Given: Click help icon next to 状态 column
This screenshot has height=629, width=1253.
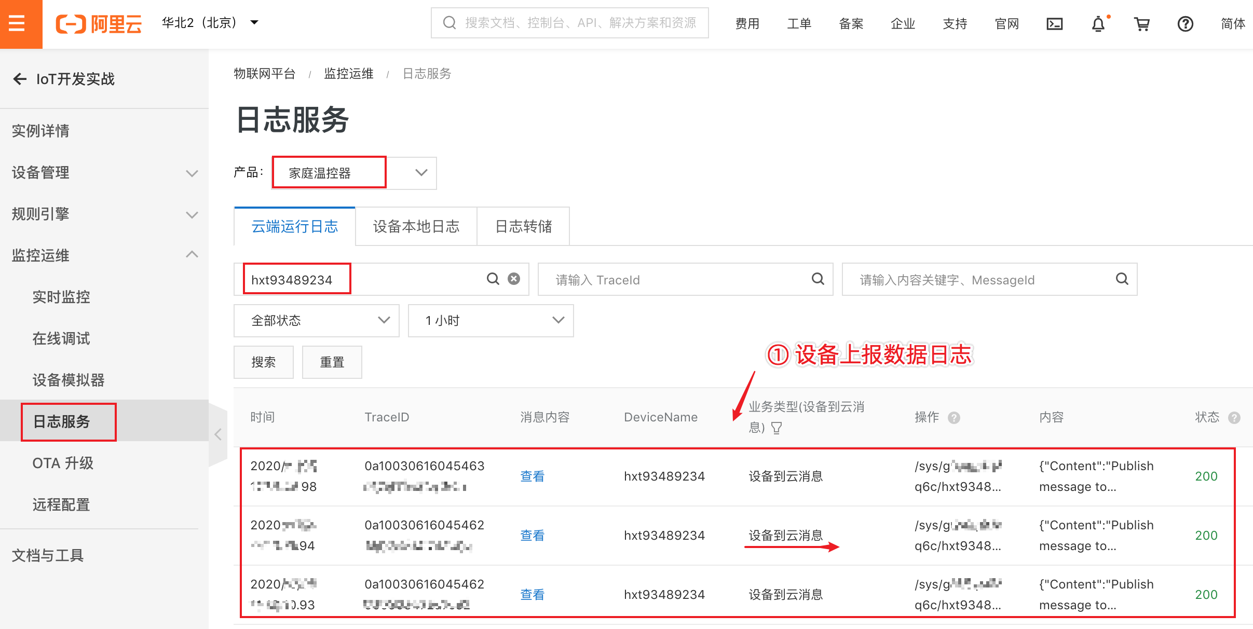Looking at the screenshot, I should [x=1234, y=418].
